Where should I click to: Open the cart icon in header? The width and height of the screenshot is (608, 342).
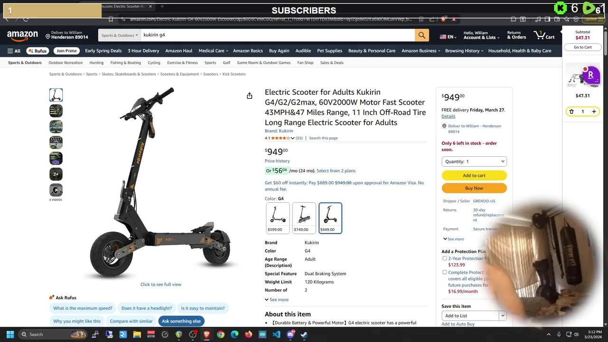coord(544,35)
